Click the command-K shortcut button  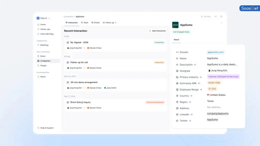pyautogui.click(x=216, y=16)
